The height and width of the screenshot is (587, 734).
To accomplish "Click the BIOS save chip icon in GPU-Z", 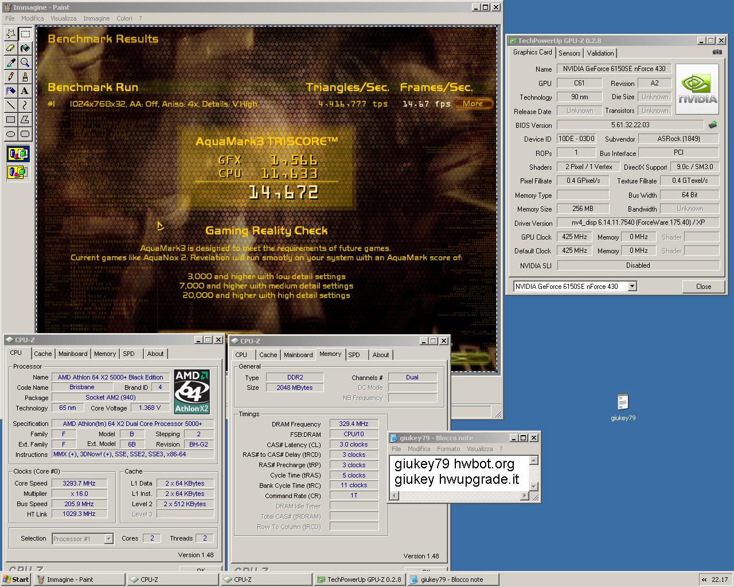I will pyautogui.click(x=713, y=124).
